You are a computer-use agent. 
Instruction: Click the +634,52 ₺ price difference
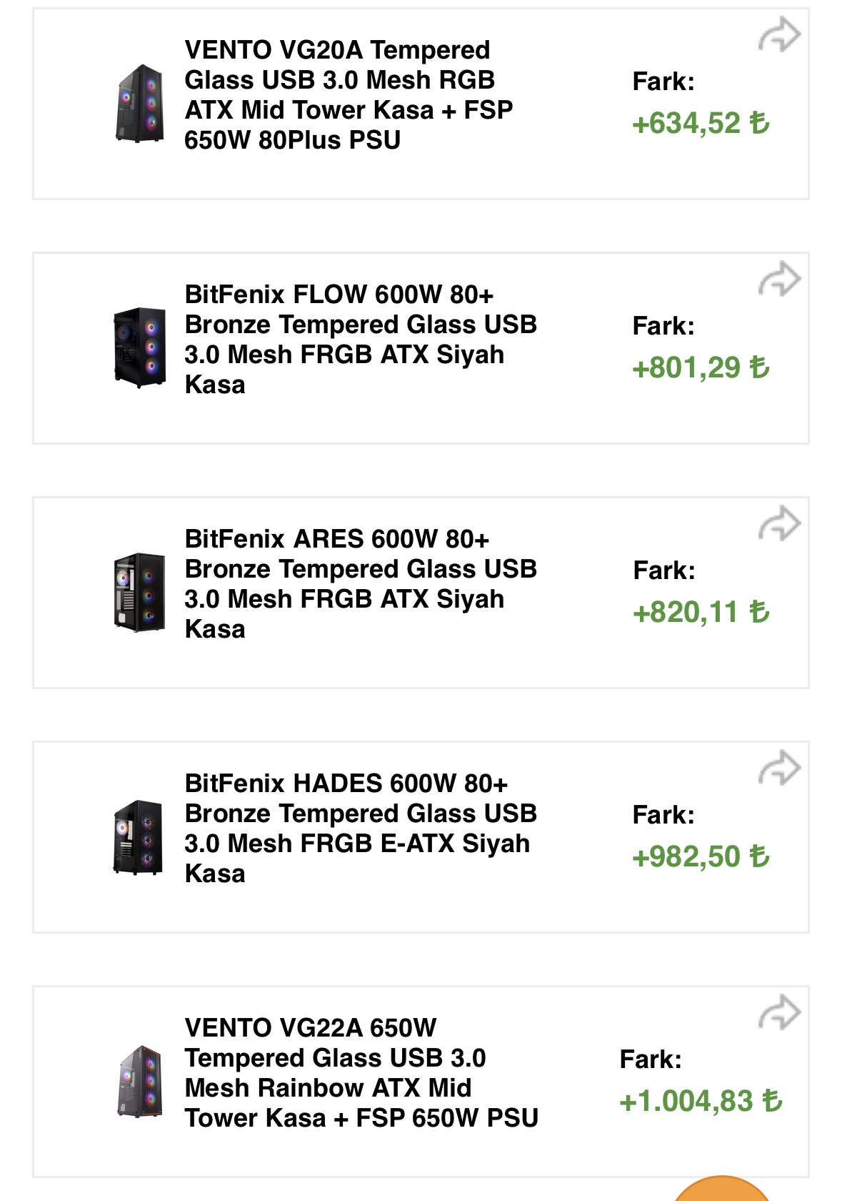pyautogui.click(x=701, y=124)
